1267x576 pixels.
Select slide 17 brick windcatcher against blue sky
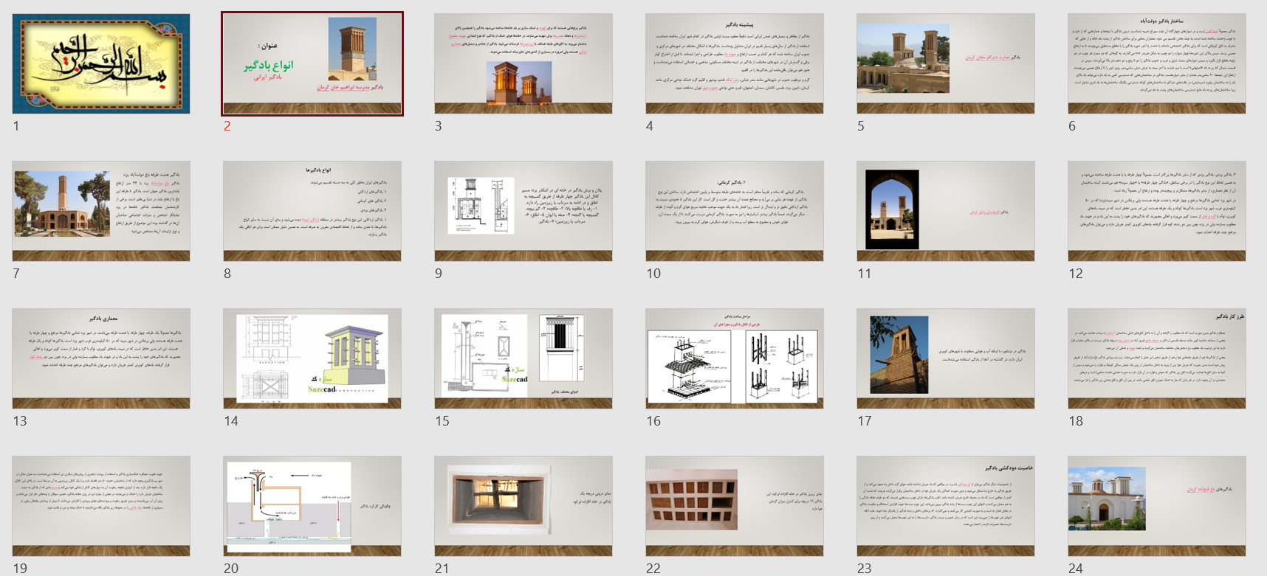click(x=946, y=358)
